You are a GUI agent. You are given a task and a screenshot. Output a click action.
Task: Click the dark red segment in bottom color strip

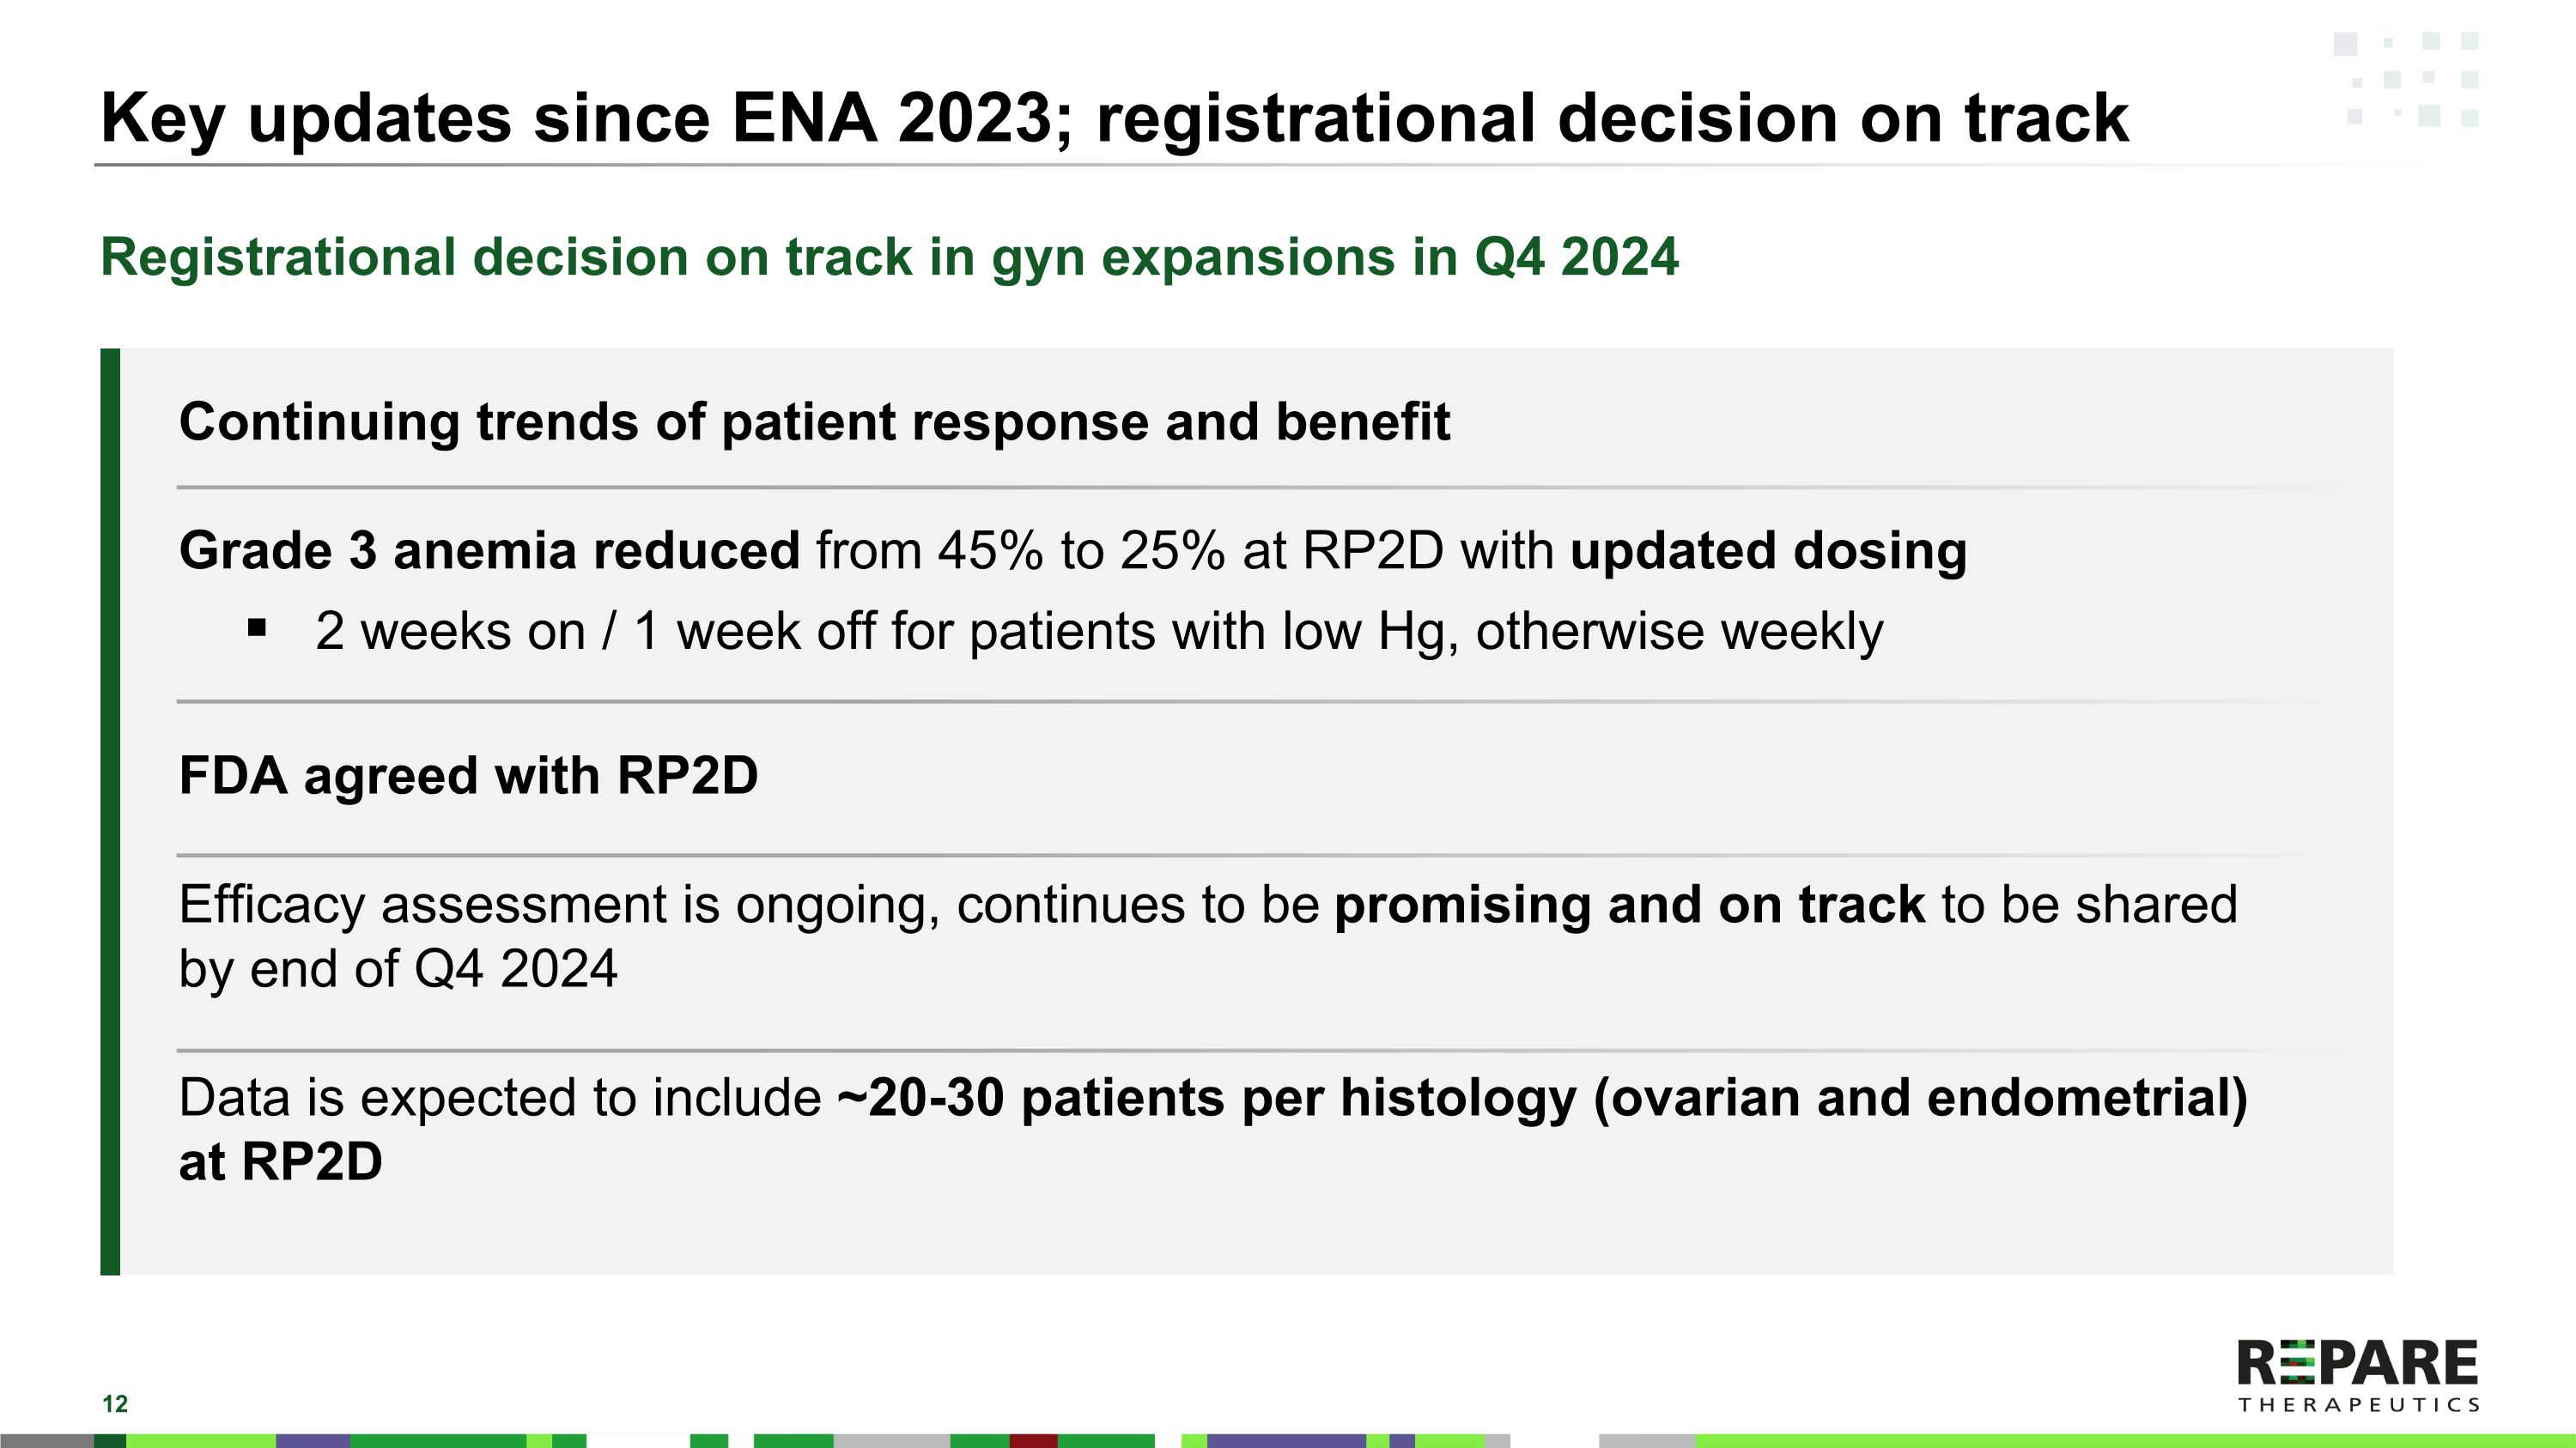[1033, 1441]
